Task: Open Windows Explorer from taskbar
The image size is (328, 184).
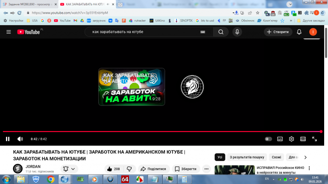Action: pyautogui.click(x=21, y=179)
